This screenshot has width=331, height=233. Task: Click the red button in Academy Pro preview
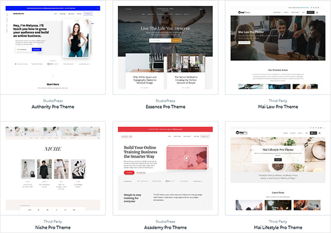(129, 172)
